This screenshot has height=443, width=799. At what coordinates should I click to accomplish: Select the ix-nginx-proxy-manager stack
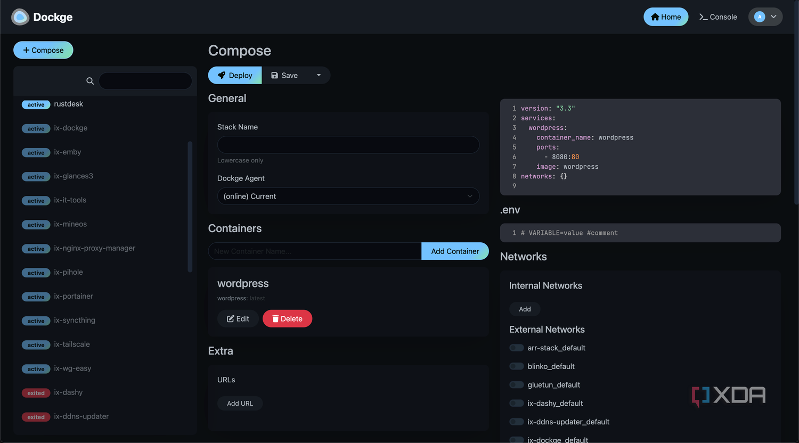pos(101,248)
